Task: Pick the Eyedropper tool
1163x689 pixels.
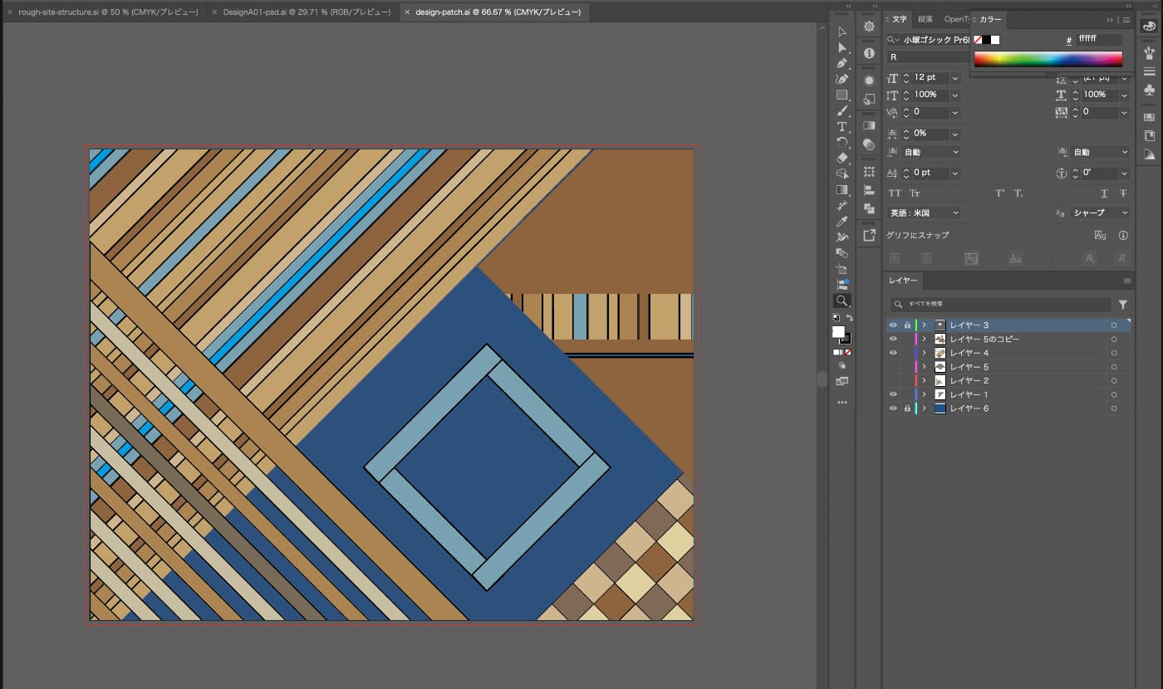Action: (842, 222)
